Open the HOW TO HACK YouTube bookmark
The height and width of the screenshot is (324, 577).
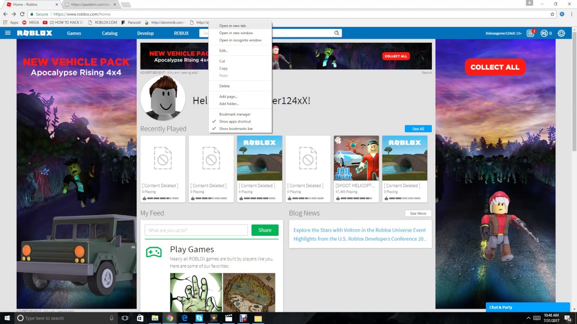63,22
